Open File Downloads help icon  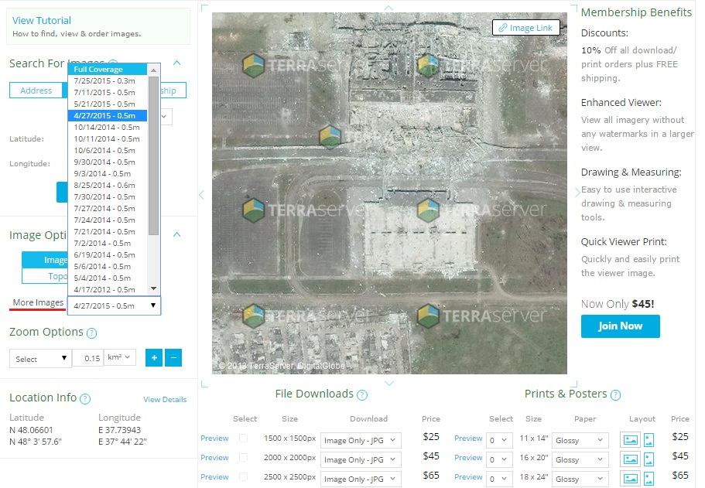click(x=362, y=395)
